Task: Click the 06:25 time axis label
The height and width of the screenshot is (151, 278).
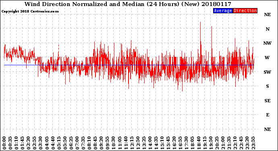Action: [71, 143]
